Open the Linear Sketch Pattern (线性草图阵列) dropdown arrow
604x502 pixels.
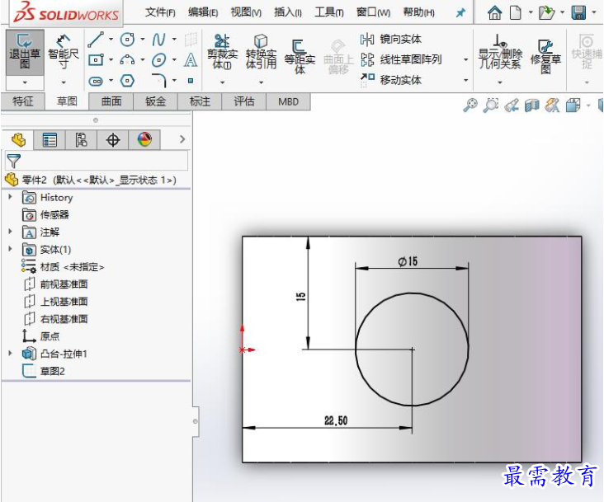(x=465, y=59)
